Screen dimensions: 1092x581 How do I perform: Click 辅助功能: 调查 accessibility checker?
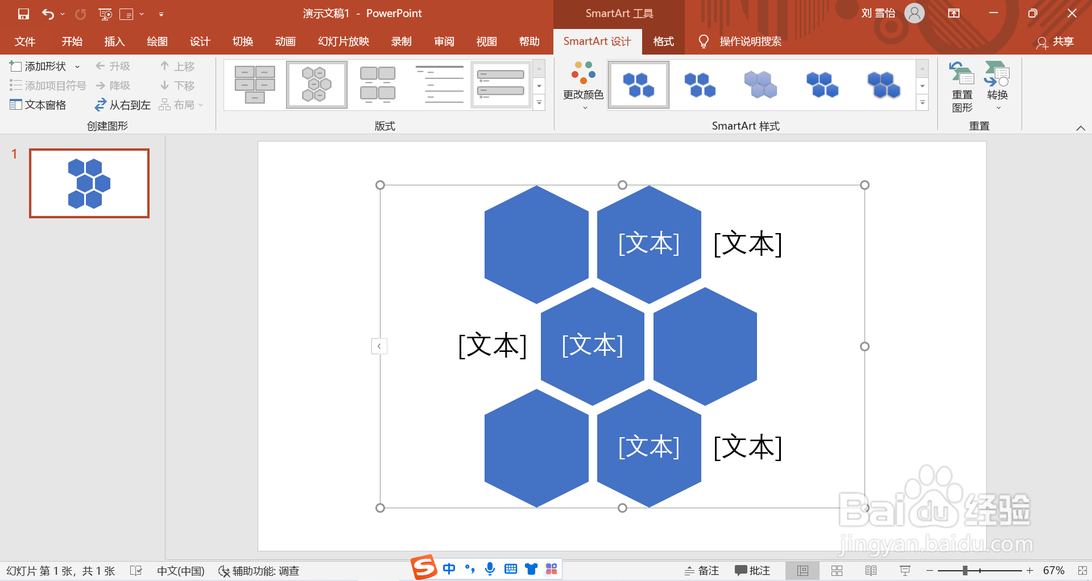(x=259, y=571)
